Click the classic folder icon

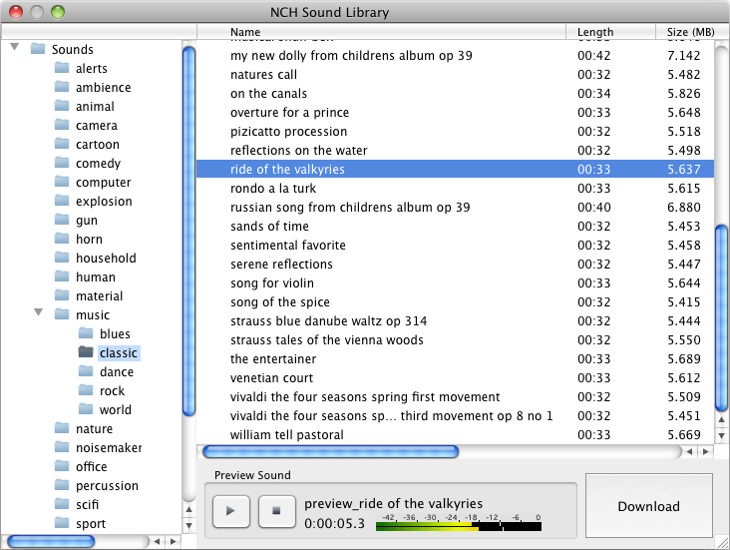coord(86,352)
